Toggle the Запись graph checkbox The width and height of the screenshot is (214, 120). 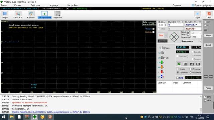coord(153,32)
